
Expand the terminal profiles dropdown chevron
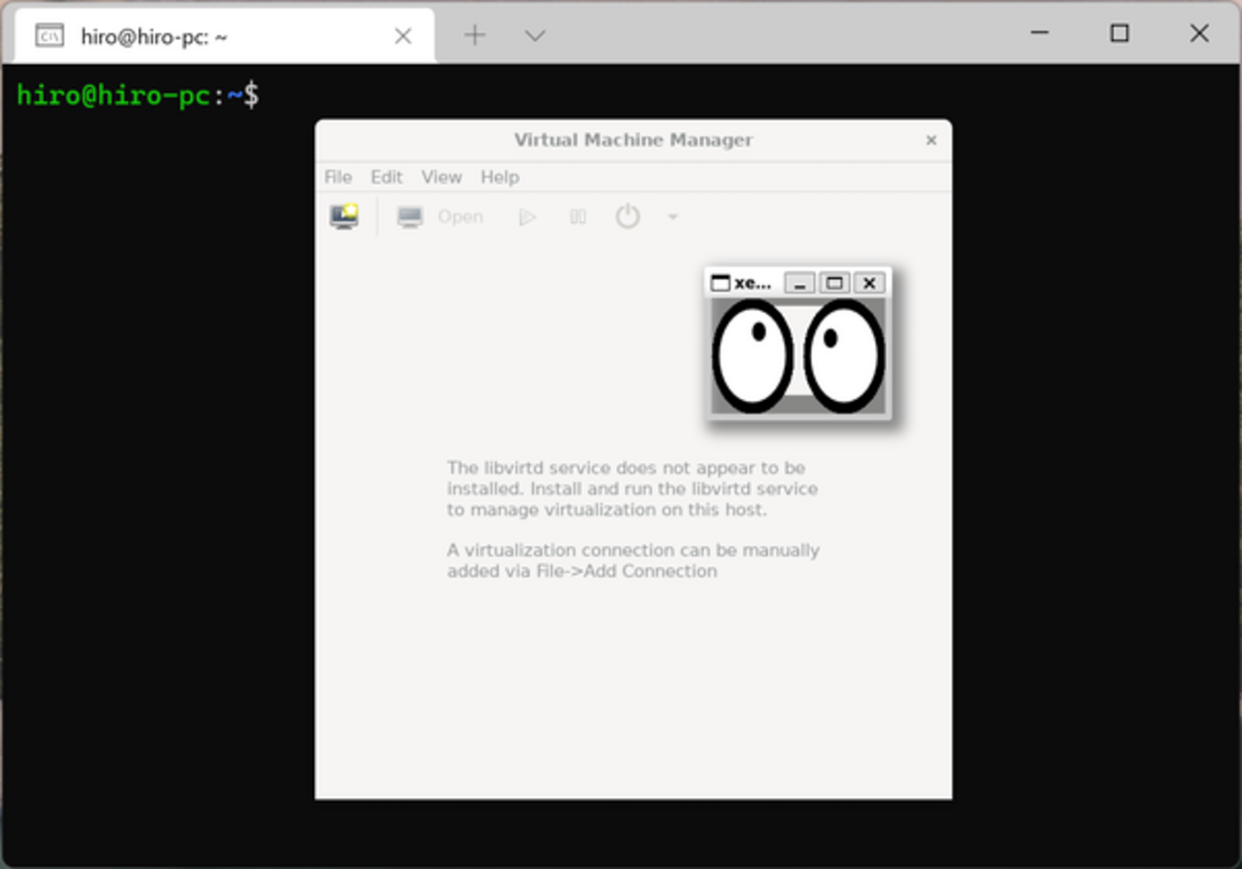[535, 35]
